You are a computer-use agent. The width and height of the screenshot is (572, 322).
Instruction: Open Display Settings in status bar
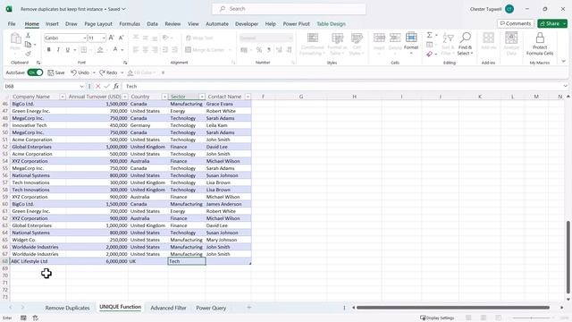[437, 318]
